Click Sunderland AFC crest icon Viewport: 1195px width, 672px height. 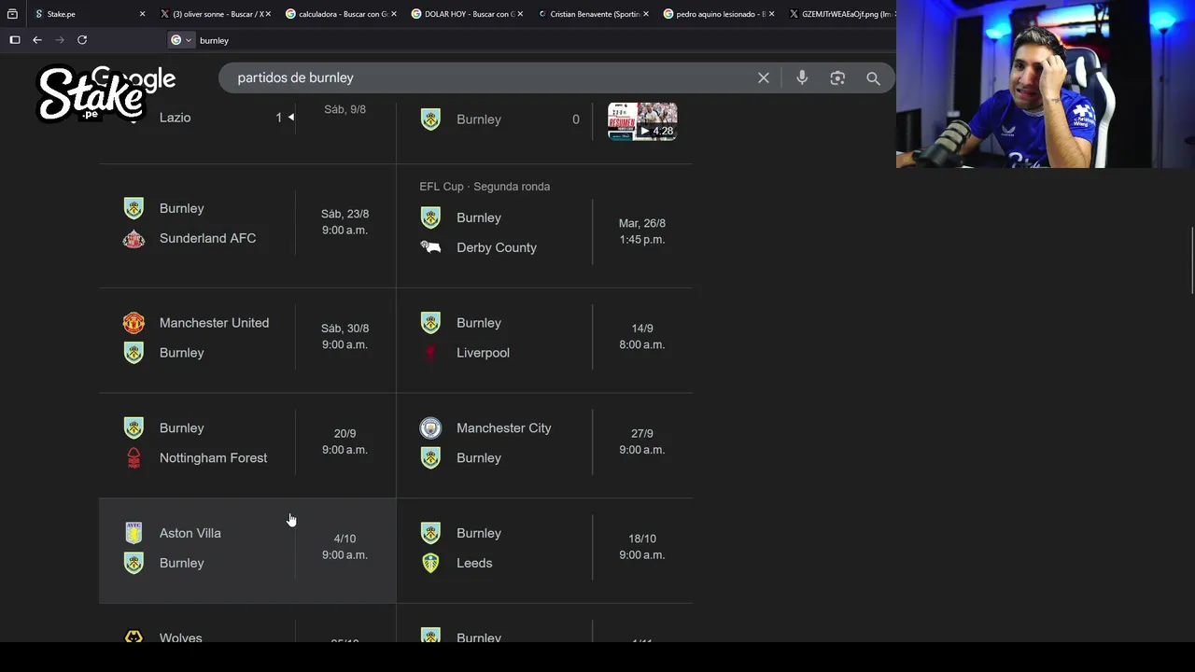(134, 238)
